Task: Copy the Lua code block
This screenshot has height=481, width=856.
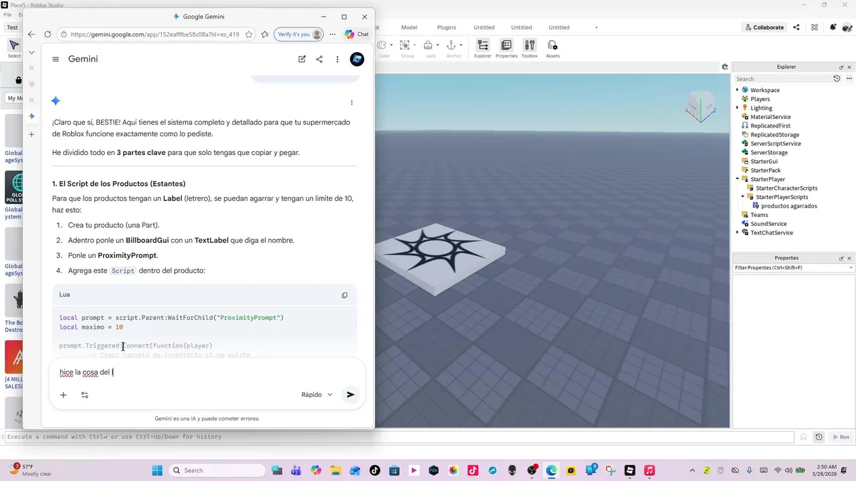Action: pos(344,295)
